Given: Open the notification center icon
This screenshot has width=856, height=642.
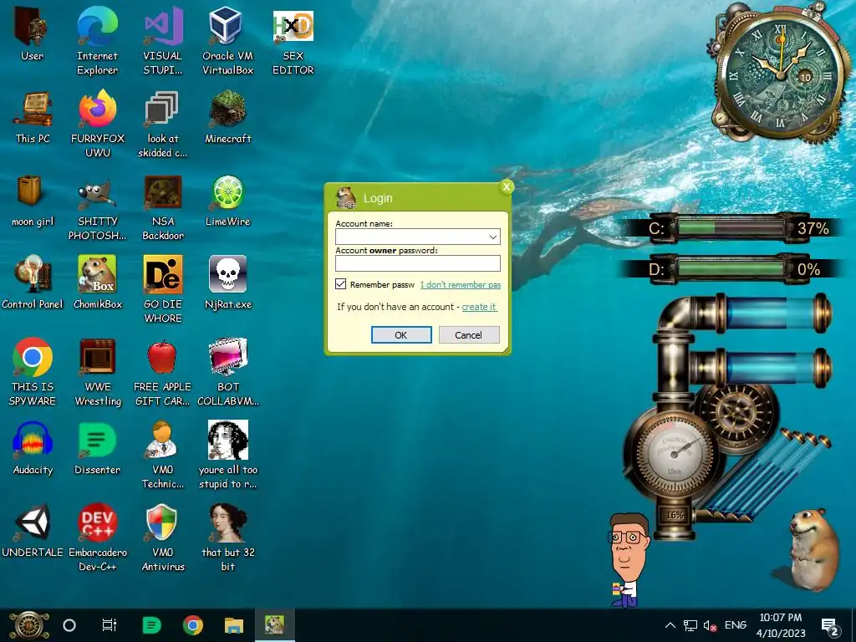Looking at the screenshot, I should click(x=830, y=626).
